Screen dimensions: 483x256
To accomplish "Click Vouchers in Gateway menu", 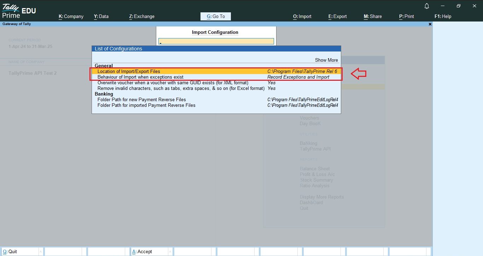I will tap(309, 118).
